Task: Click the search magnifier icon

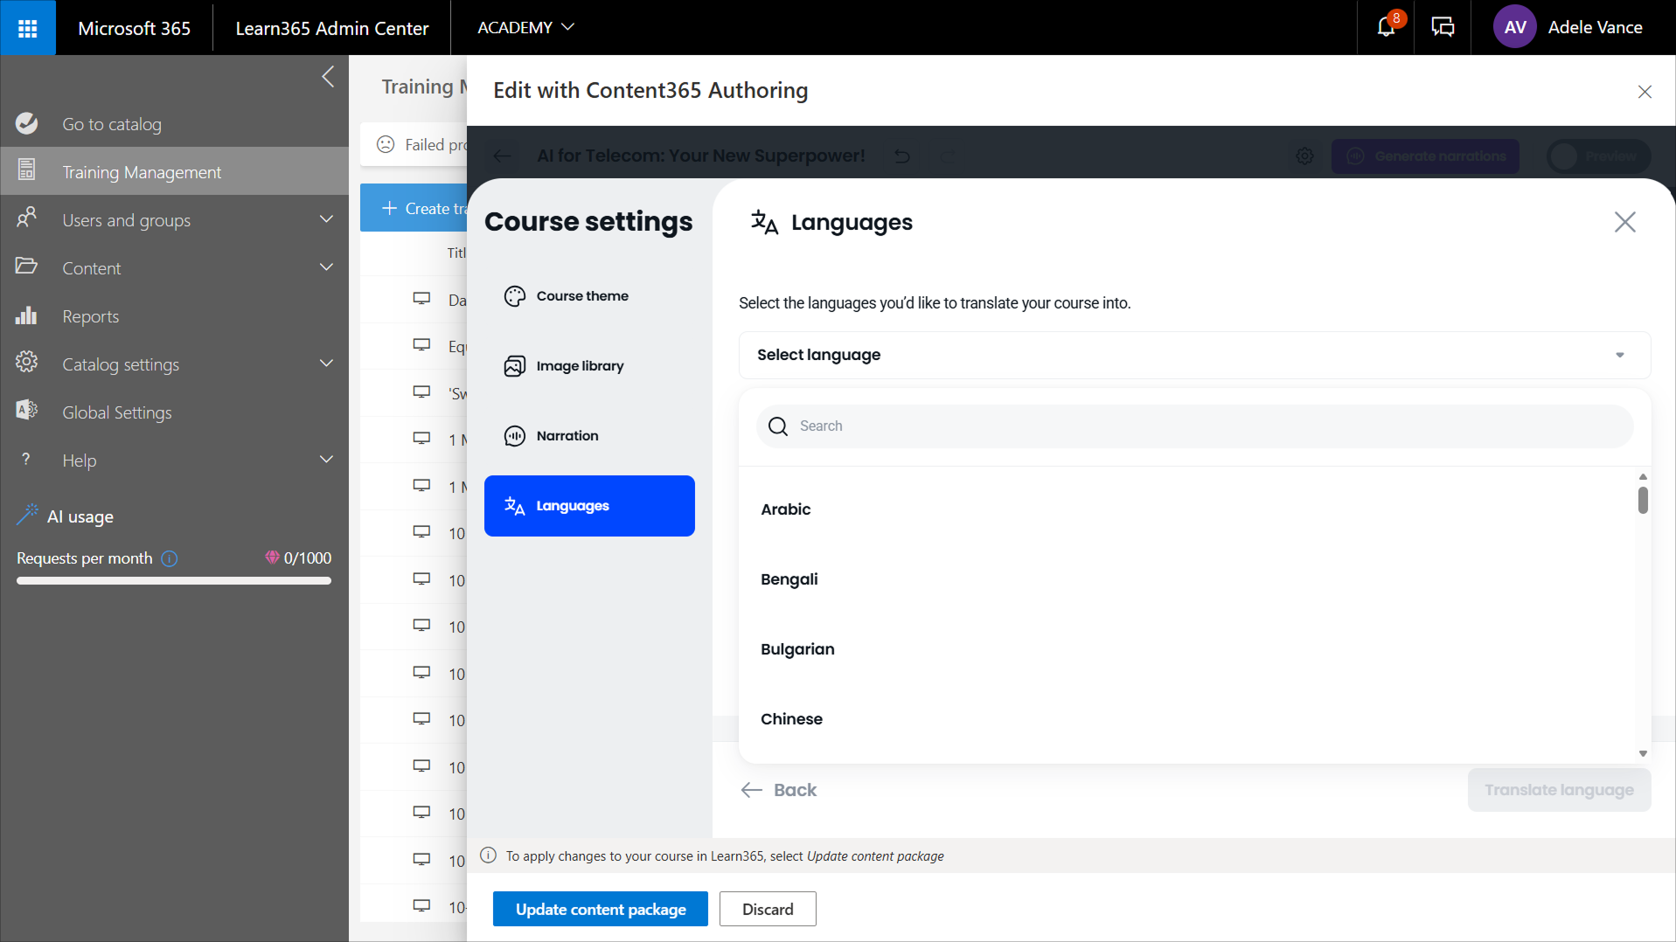Action: (x=777, y=426)
